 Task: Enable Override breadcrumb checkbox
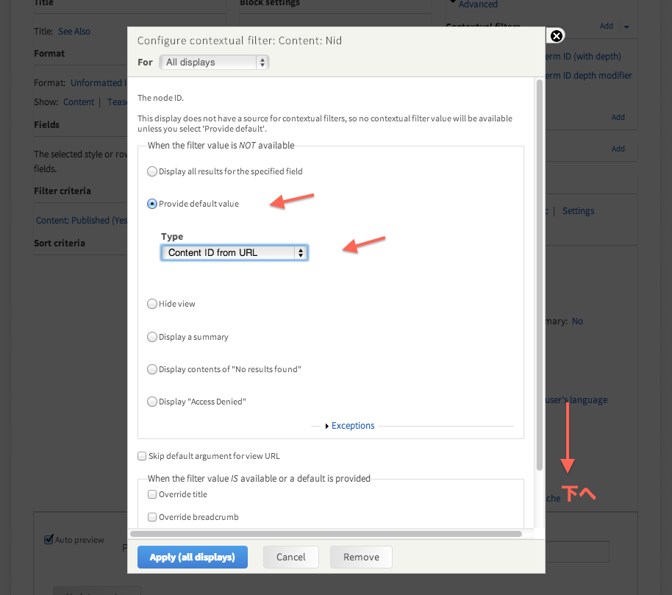click(151, 517)
